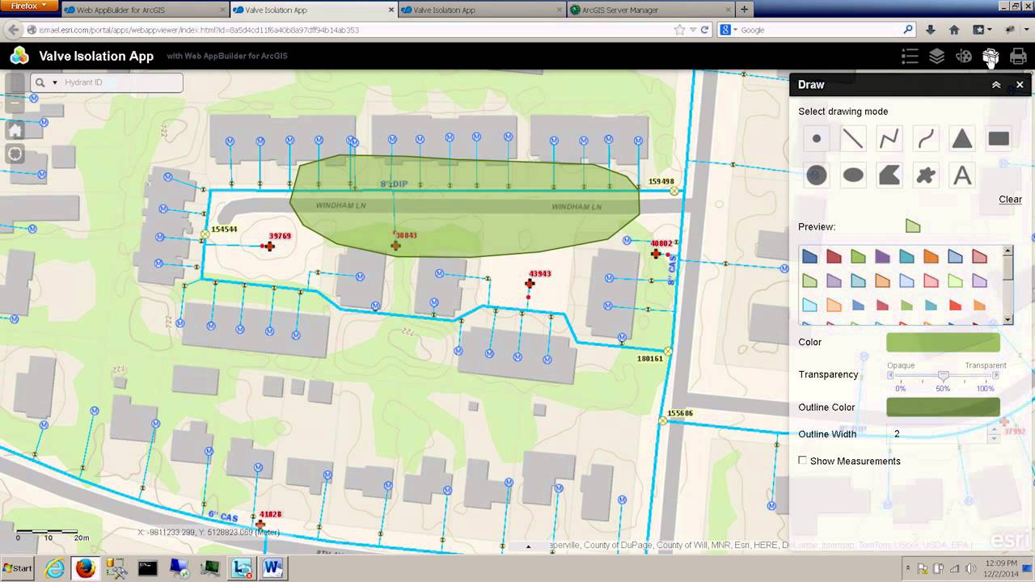Select the Polyline drawing mode
This screenshot has width=1035, height=582.
(889, 139)
